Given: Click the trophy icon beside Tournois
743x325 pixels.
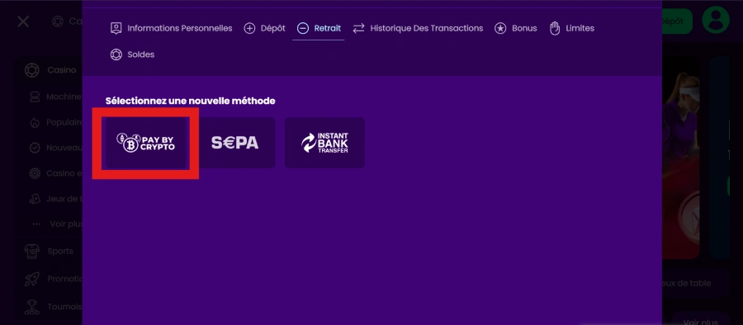Looking at the screenshot, I should 31,307.
